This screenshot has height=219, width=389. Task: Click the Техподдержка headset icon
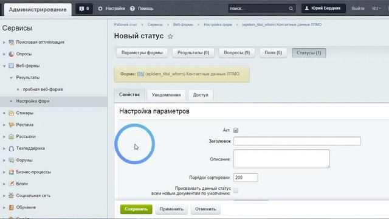11,148
